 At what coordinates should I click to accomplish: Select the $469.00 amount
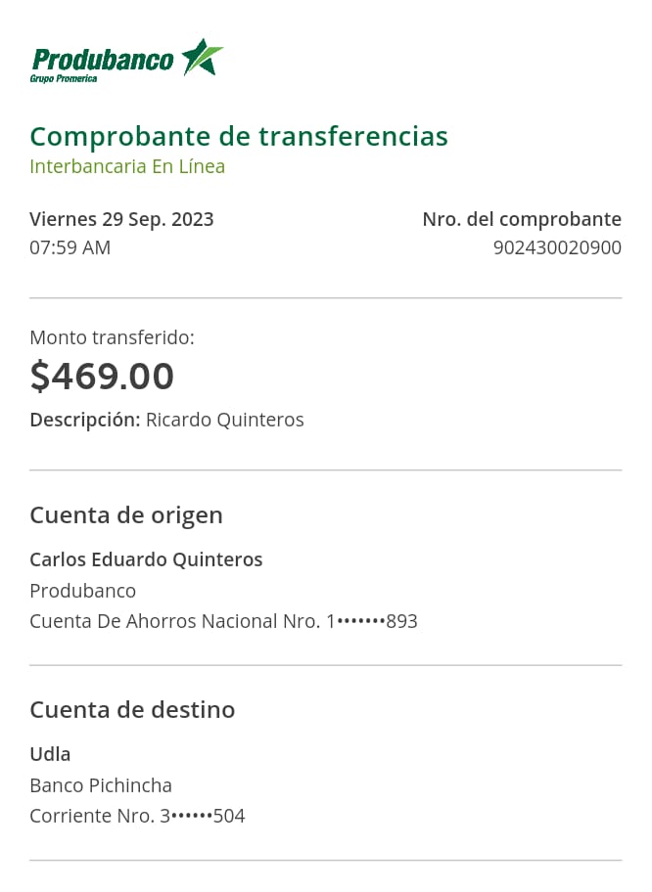tap(102, 377)
